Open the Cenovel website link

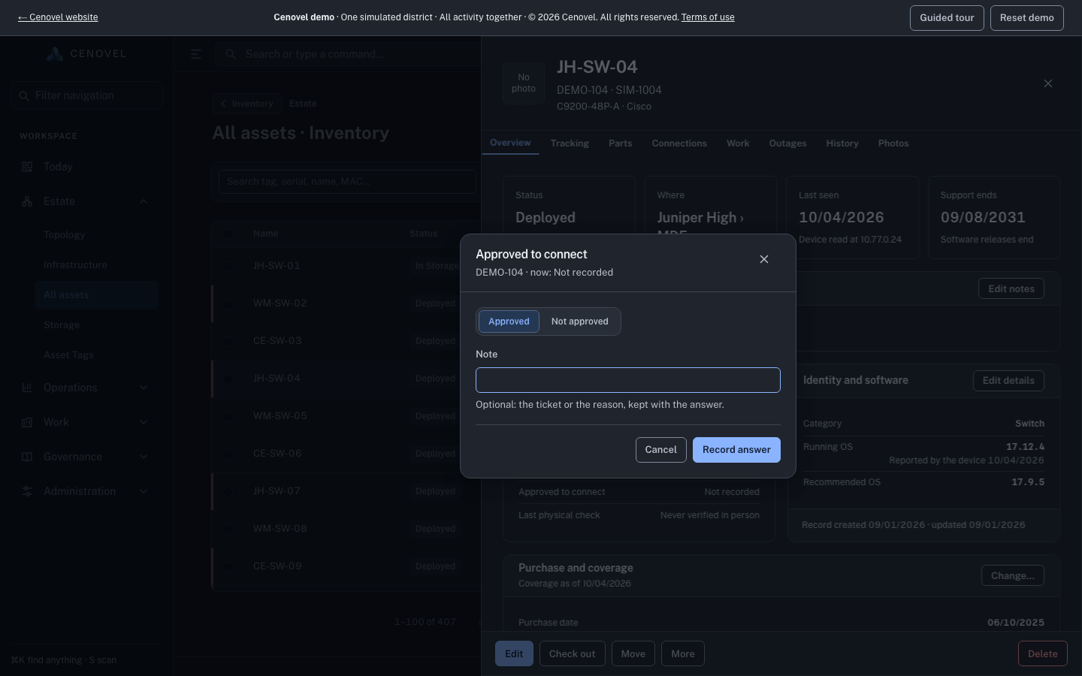(58, 17)
